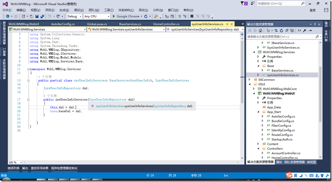Toggle Preview Selected Items in Solution Explorer
This screenshot has width=332, height=182.
[310, 31]
